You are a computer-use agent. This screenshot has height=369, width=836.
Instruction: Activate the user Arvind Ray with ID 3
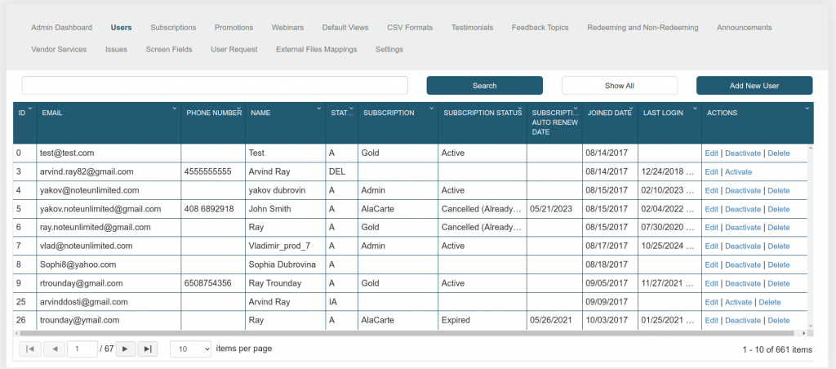pyautogui.click(x=738, y=172)
